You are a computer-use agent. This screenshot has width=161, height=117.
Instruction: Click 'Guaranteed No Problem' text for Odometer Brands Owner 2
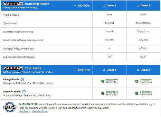[146, 93]
